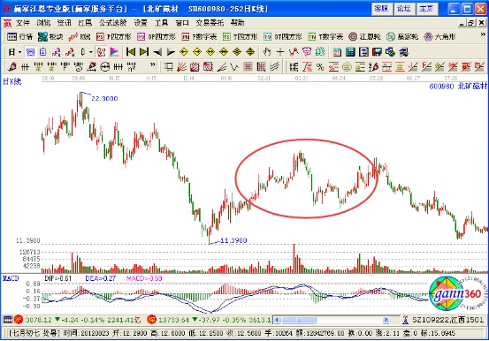Click the horizontal scrollbar left arrow
The height and width of the screenshot is (341, 489).
click(x=277, y=320)
